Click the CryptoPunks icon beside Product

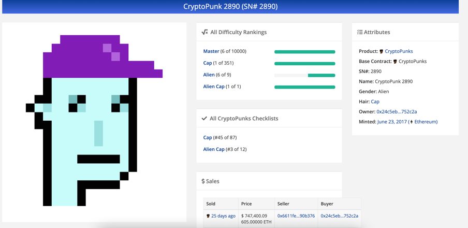tap(382, 51)
